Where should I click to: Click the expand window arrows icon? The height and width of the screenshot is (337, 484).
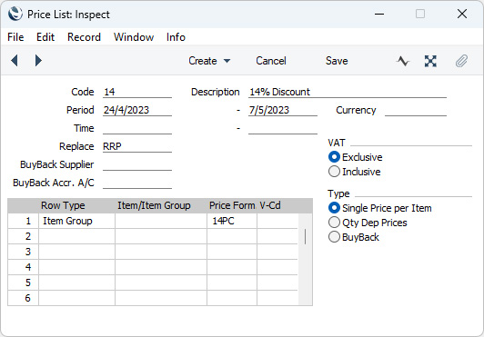pos(430,61)
